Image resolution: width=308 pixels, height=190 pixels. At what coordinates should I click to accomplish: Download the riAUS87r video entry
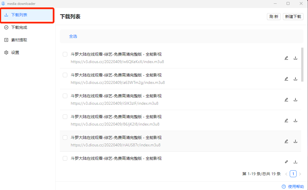pos(295,141)
